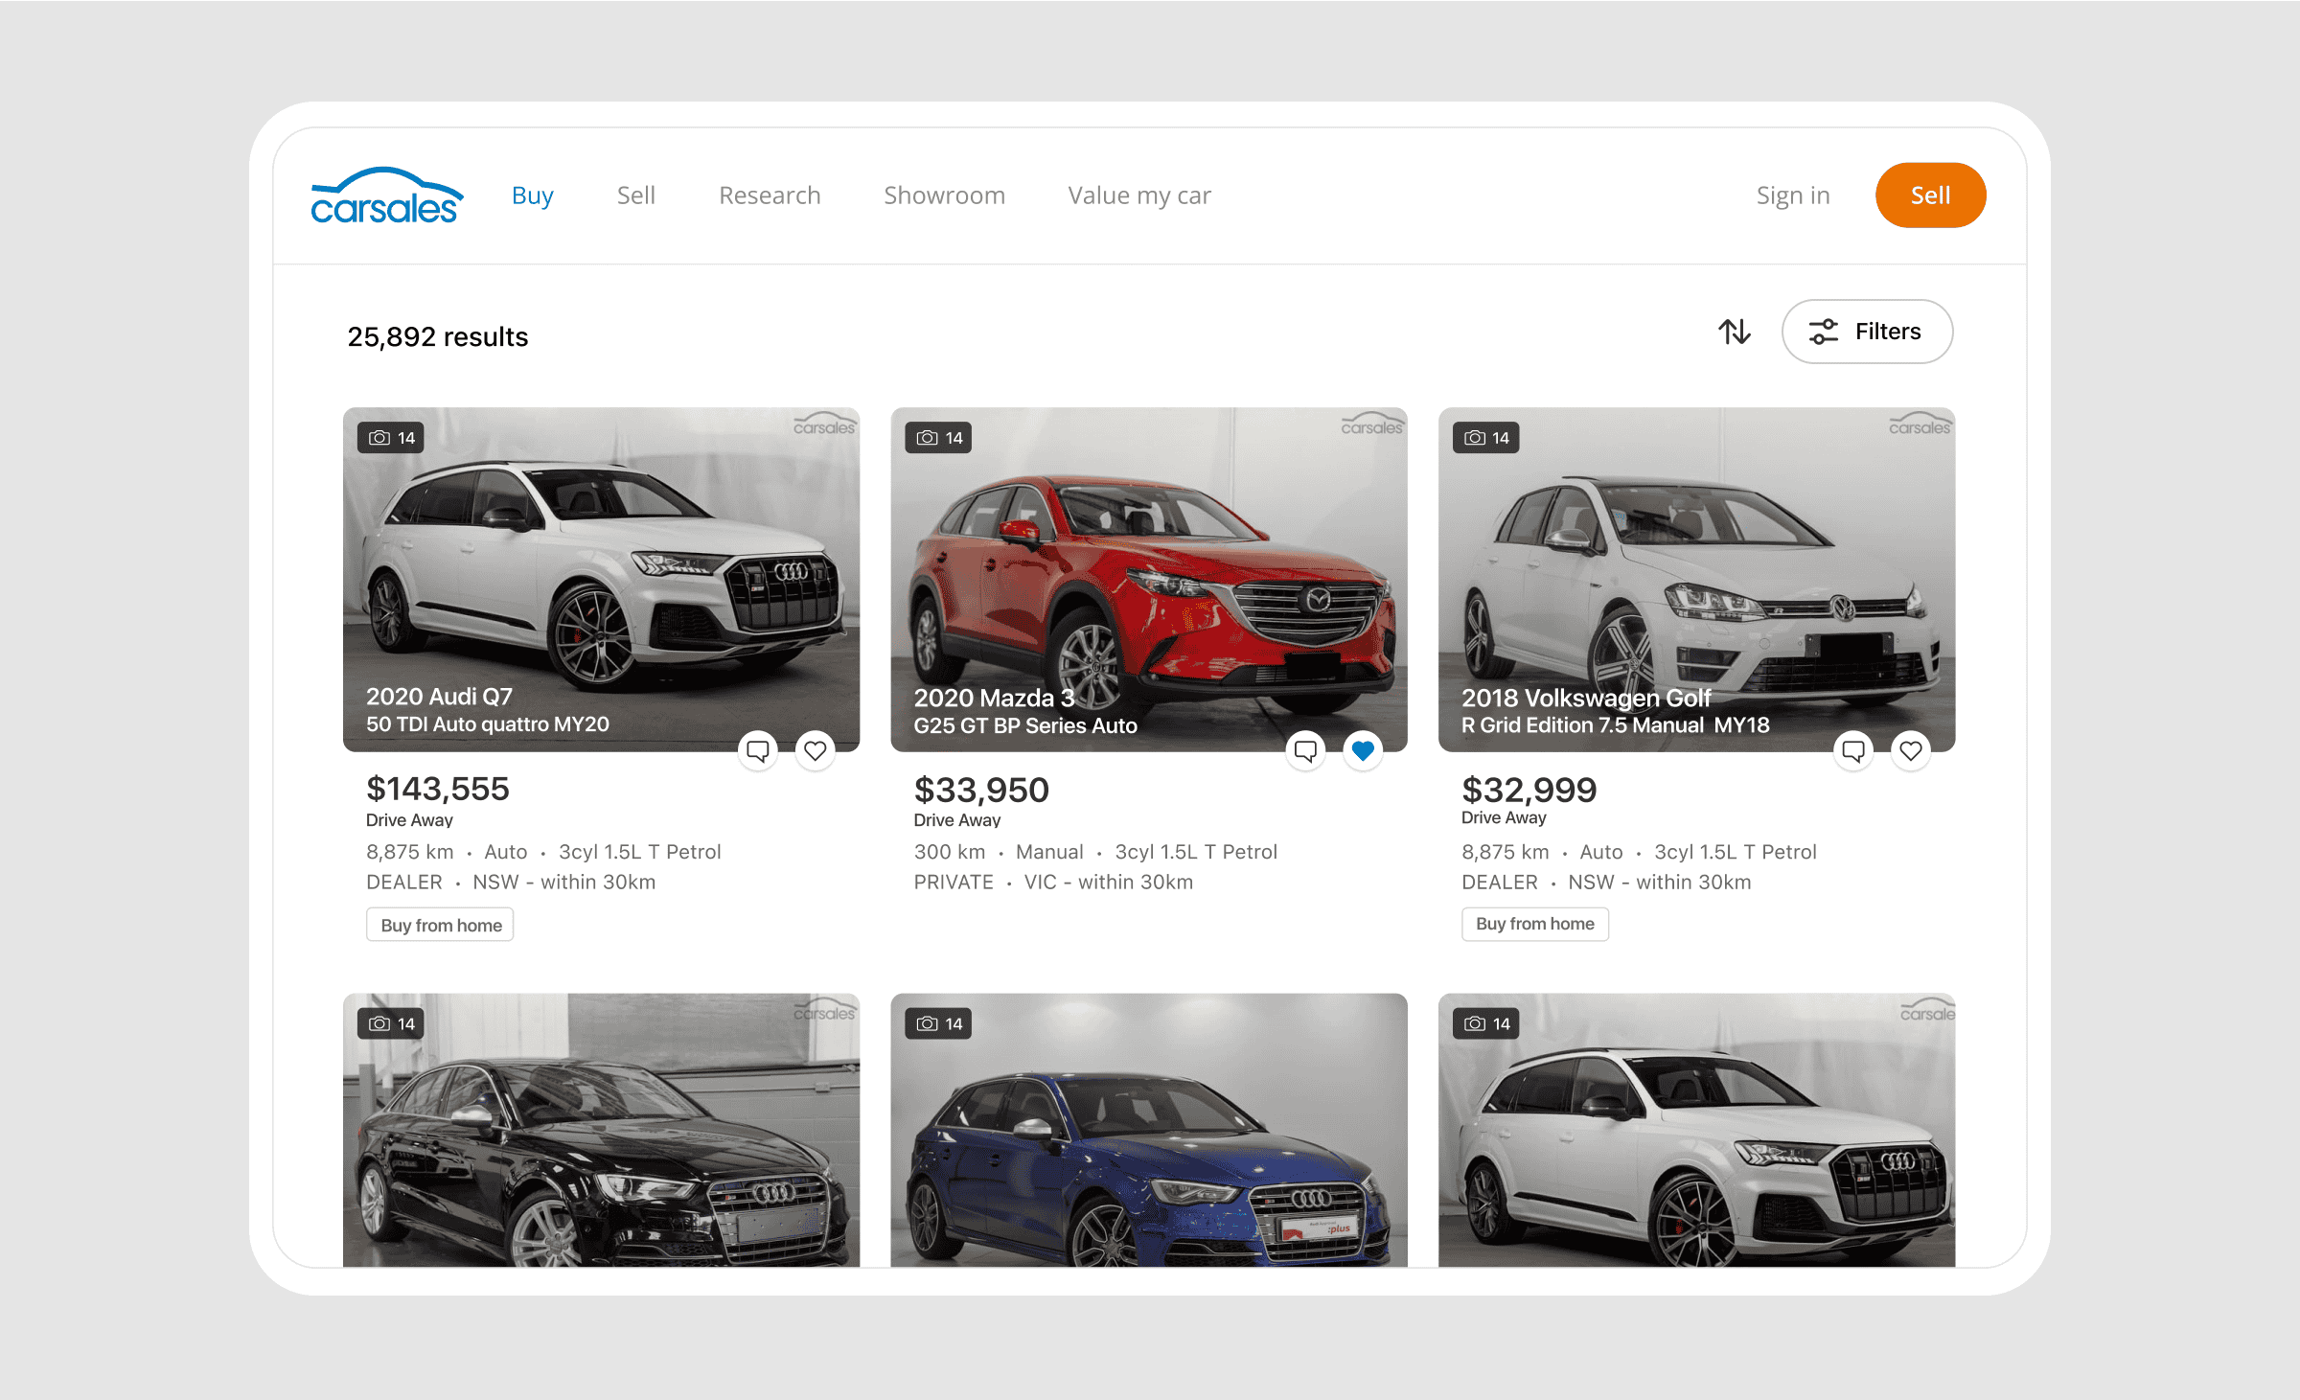Open comment icon on Audi Q7 listing
Screen dimensions: 2300x1400
pyautogui.click(x=758, y=750)
